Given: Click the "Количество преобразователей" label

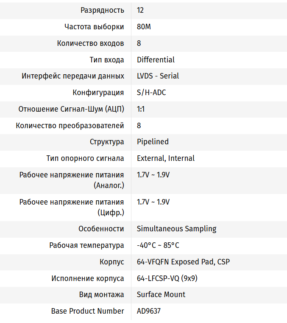Looking at the screenshot, I should (70, 126).
